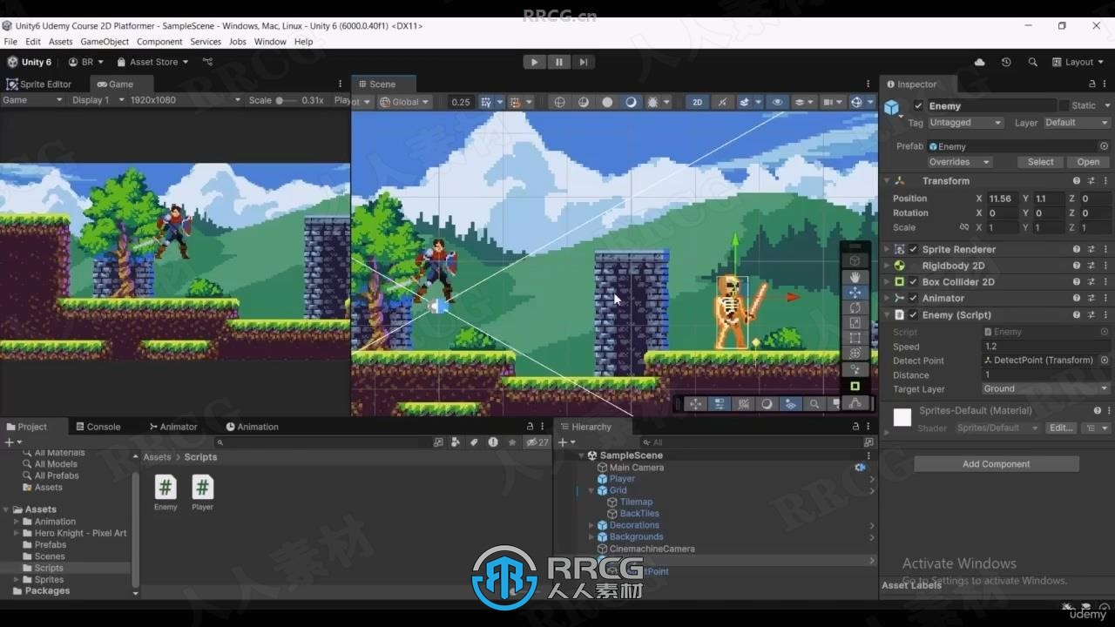The height and width of the screenshot is (627, 1115).
Task: Expand the Transform component foldout
Action: point(887,181)
